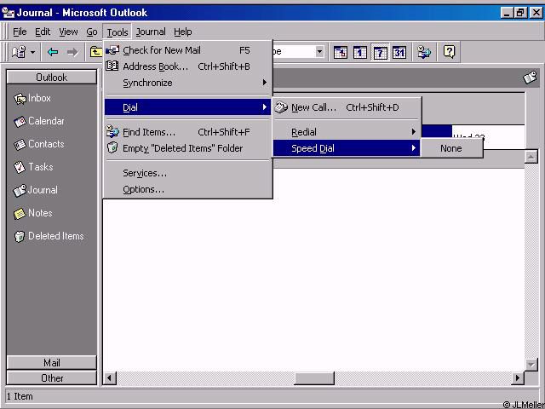Click the vertical scrollbar down arrow
This screenshot has width=545, height=409.
click(531, 364)
